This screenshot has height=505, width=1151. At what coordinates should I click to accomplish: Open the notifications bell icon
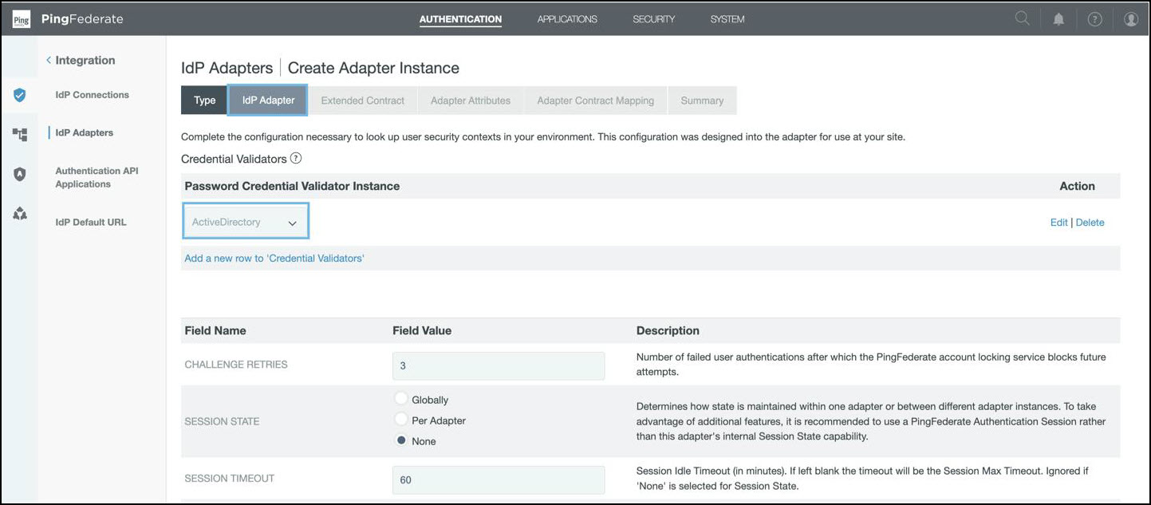[x=1058, y=20]
